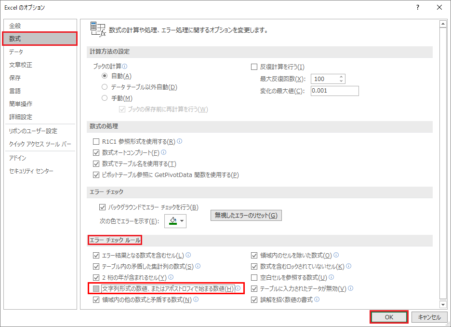
Task: Toggle 文字列形式の数値 error rule checkbox
Action: 96,288
